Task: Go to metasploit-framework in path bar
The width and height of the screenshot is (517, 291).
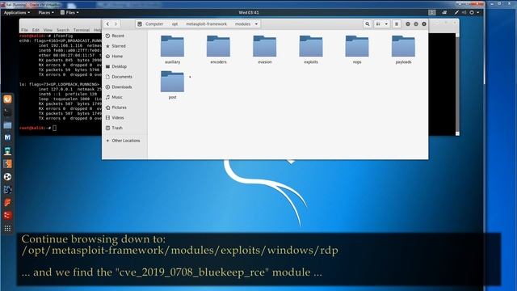Action: point(207,24)
